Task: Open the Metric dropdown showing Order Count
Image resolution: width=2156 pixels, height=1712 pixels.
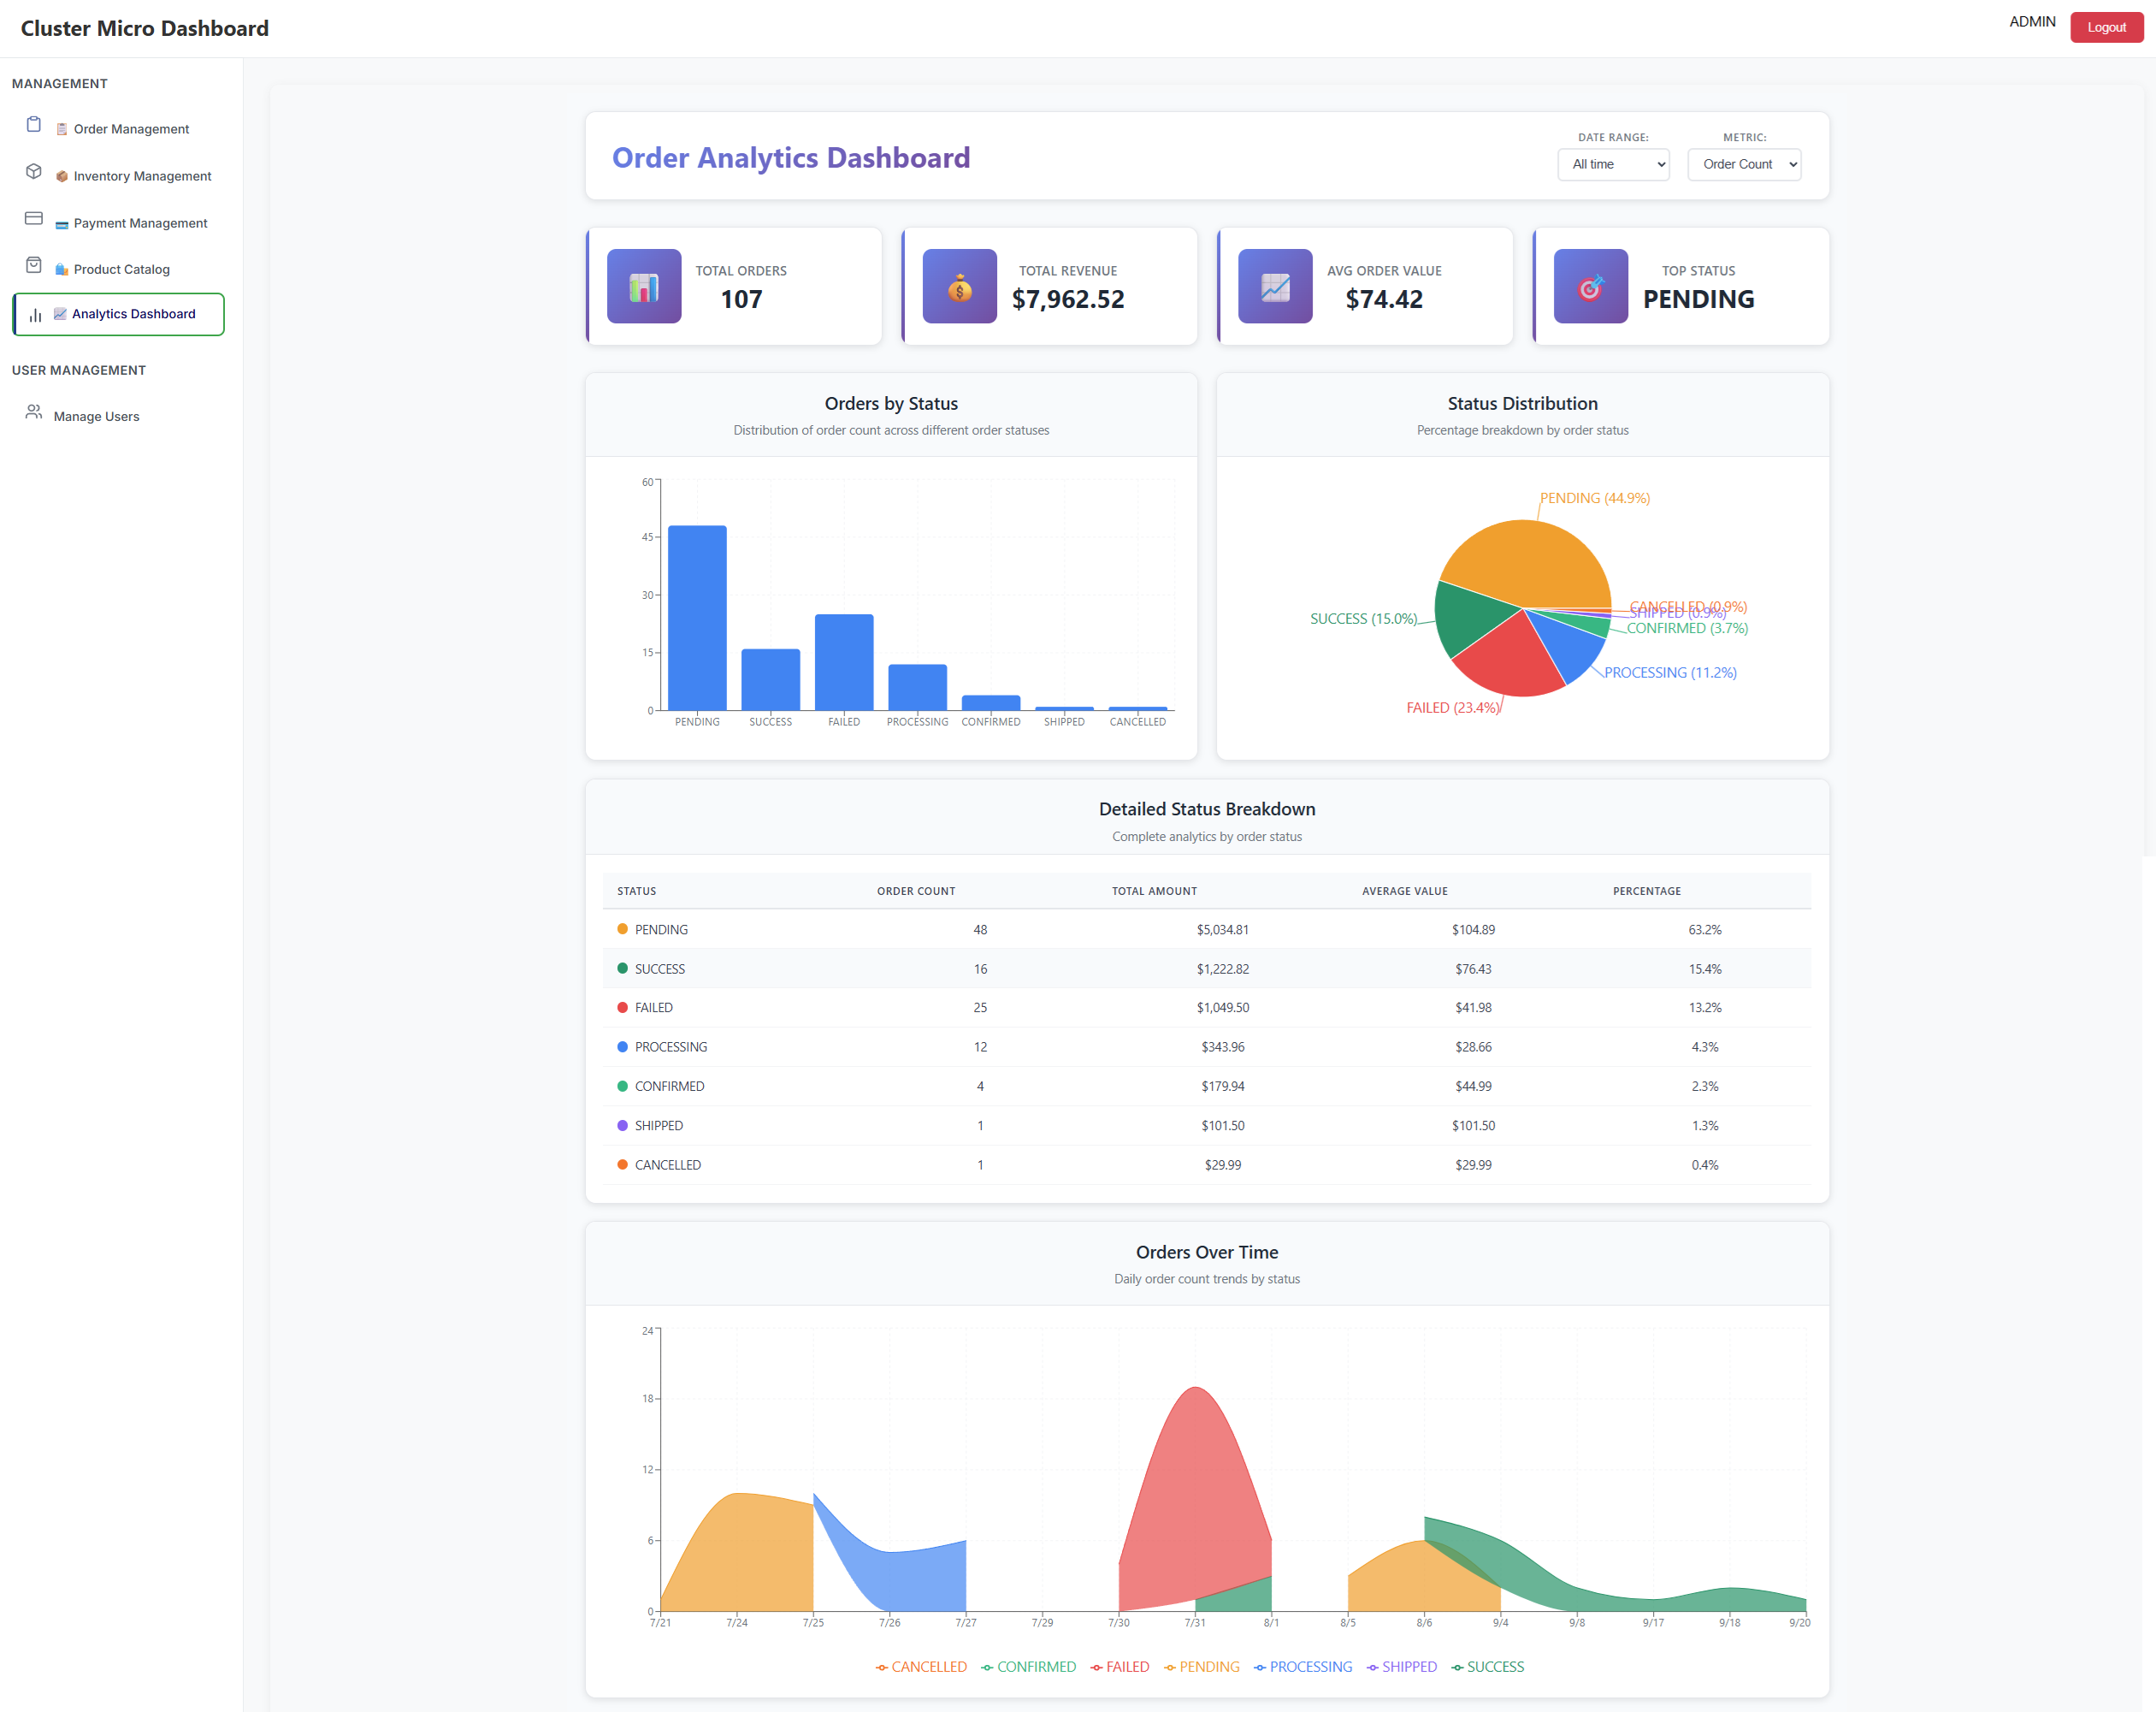Action: pos(1744,164)
